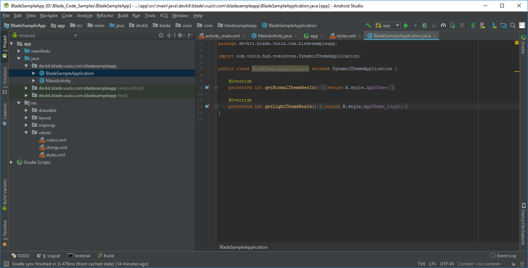Image resolution: width=528 pixels, height=268 pixels.
Task: Open the AVD Manager icon
Action: 483,25
